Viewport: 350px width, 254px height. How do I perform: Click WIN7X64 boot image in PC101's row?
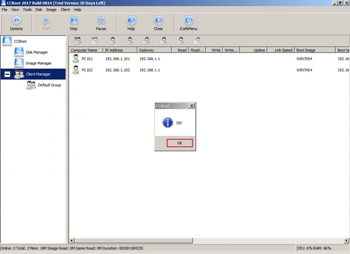click(x=304, y=59)
